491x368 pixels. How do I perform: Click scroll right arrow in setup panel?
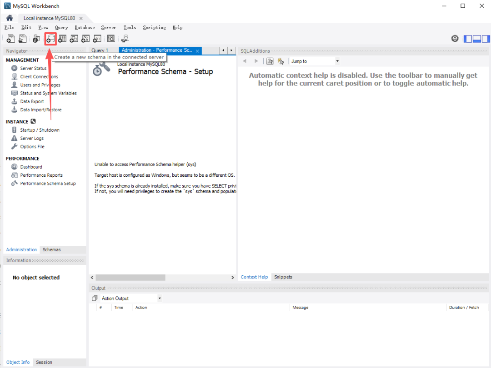(x=233, y=278)
